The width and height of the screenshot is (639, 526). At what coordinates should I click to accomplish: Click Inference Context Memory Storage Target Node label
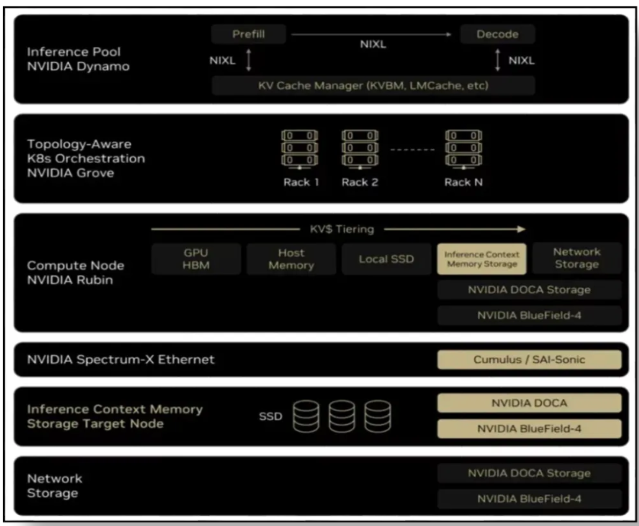click(x=115, y=417)
